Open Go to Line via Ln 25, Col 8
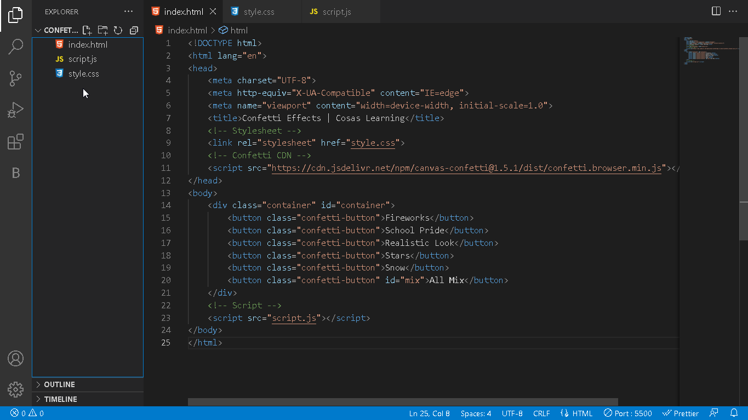Screen dimensions: 748x420 [429, 413]
